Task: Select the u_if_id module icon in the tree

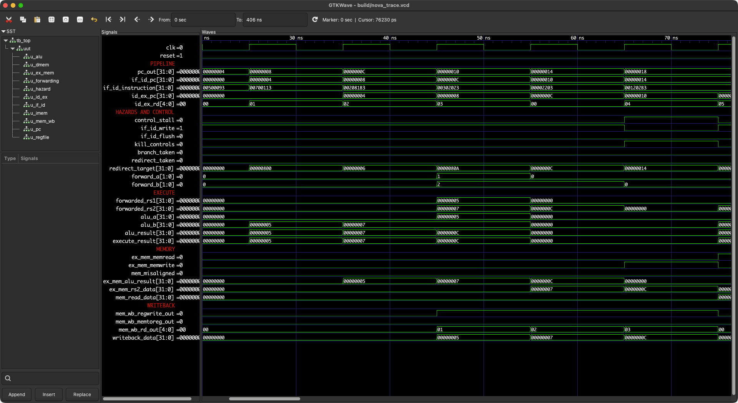Action: [x=27, y=105]
